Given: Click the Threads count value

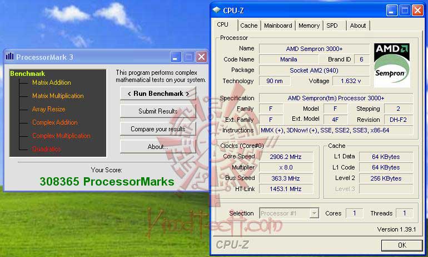Looking at the screenshot, I should tap(404, 213).
